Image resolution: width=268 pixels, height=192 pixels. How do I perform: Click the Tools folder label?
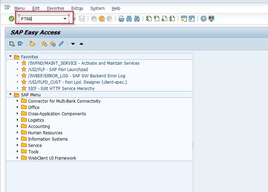coord(33,152)
